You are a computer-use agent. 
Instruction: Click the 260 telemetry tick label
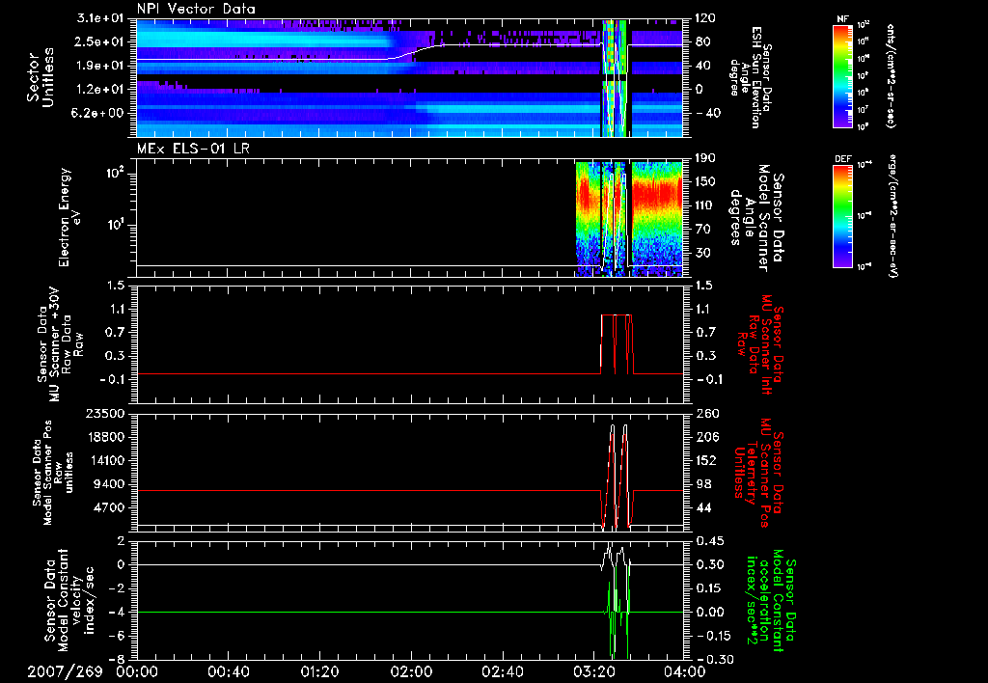click(x=705, y=413)
